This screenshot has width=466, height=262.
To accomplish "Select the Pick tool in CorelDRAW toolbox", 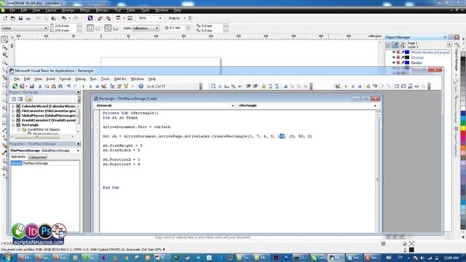I will tap(4, 39).
